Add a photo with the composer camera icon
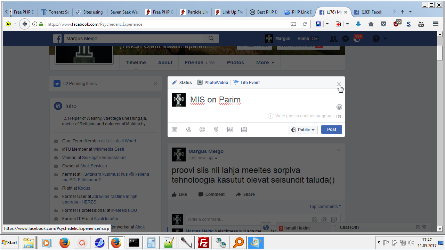Screen dimensions: 445x250 click(x=175, y=130)
